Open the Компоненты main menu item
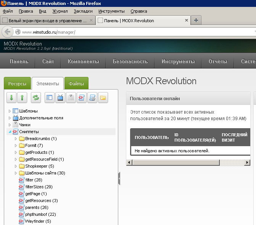This screenshot has height=225, width=256. tap(84, 61)
